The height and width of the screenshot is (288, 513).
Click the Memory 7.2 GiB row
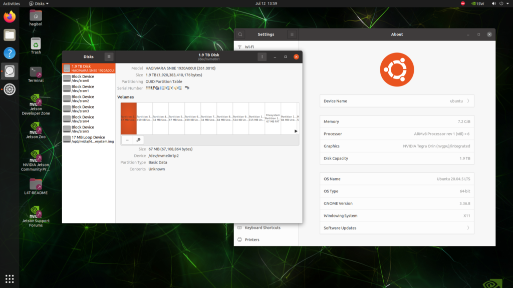pyautogui.click(x=397, y=121)
